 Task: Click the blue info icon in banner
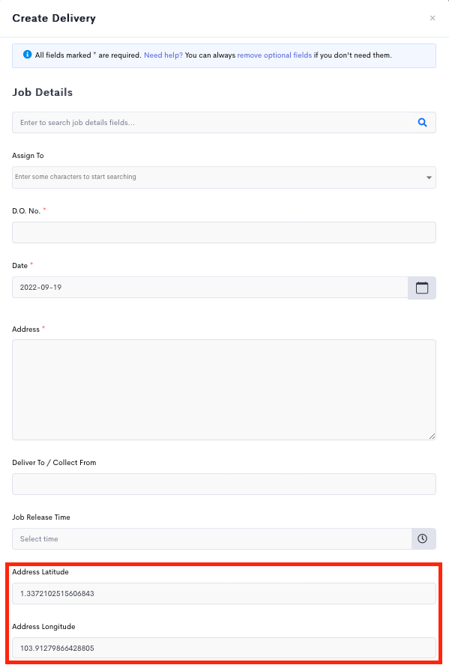point(28,55)
